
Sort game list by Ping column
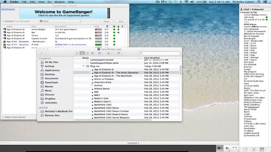pyautogui.click(x=97, y=27)
